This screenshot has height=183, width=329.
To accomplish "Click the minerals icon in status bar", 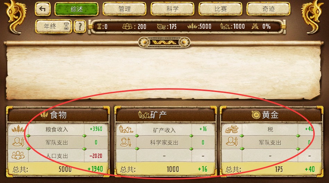I will 225,26.
